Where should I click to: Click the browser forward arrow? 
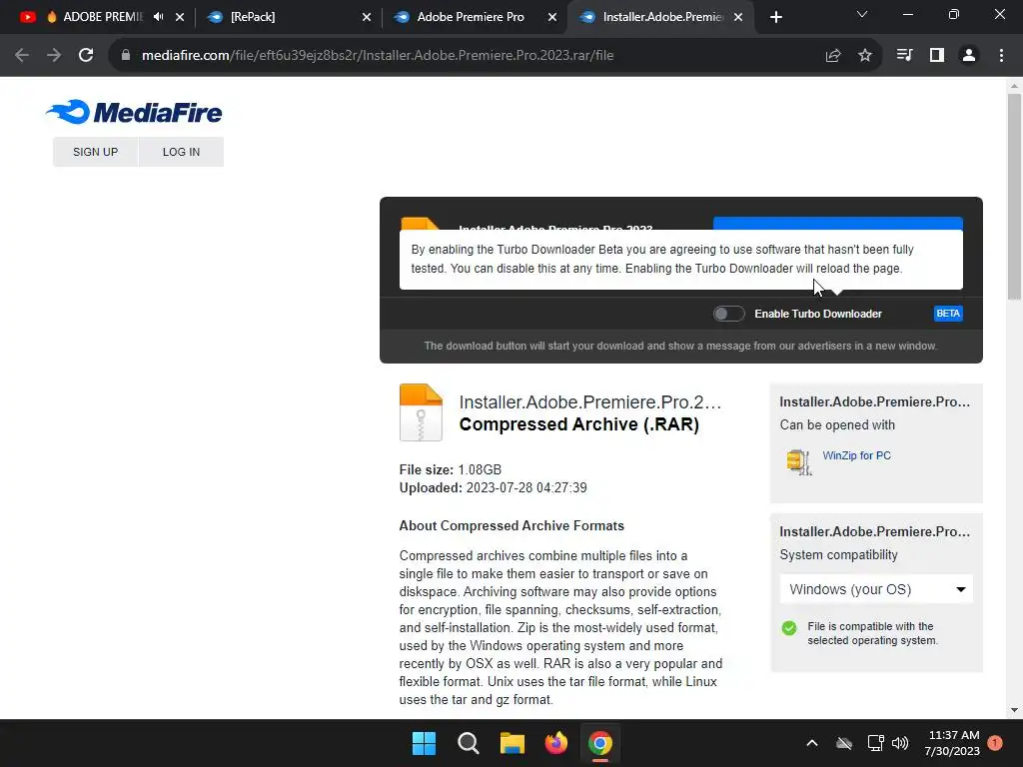[54, 56]
